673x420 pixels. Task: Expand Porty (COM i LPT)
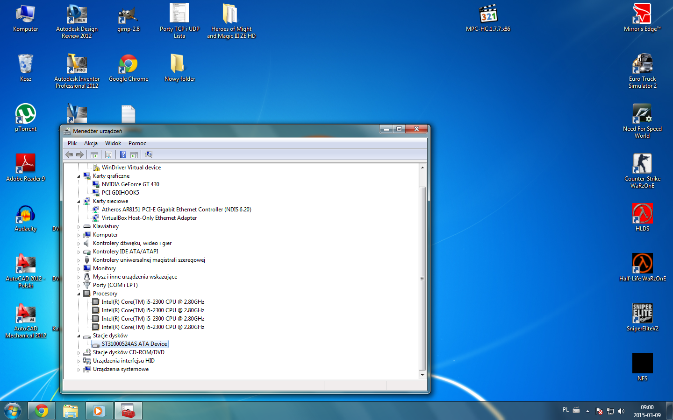[x=79, y=286]
